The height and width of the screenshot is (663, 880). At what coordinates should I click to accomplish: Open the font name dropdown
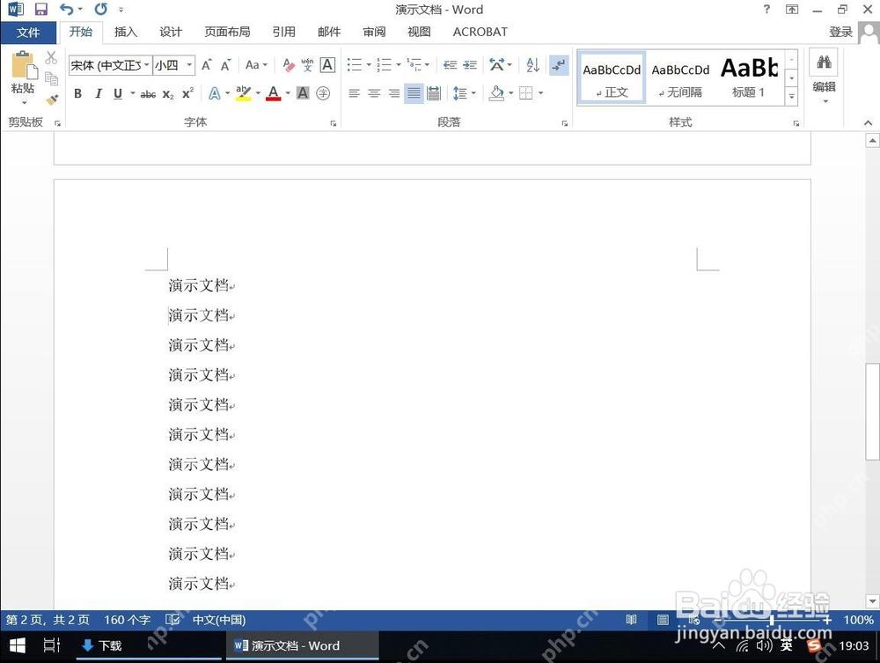coord(146,65)
